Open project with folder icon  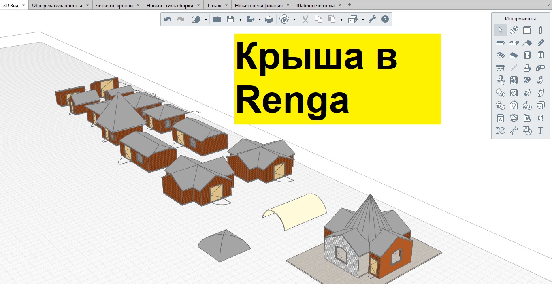click(x=217, y=19)
